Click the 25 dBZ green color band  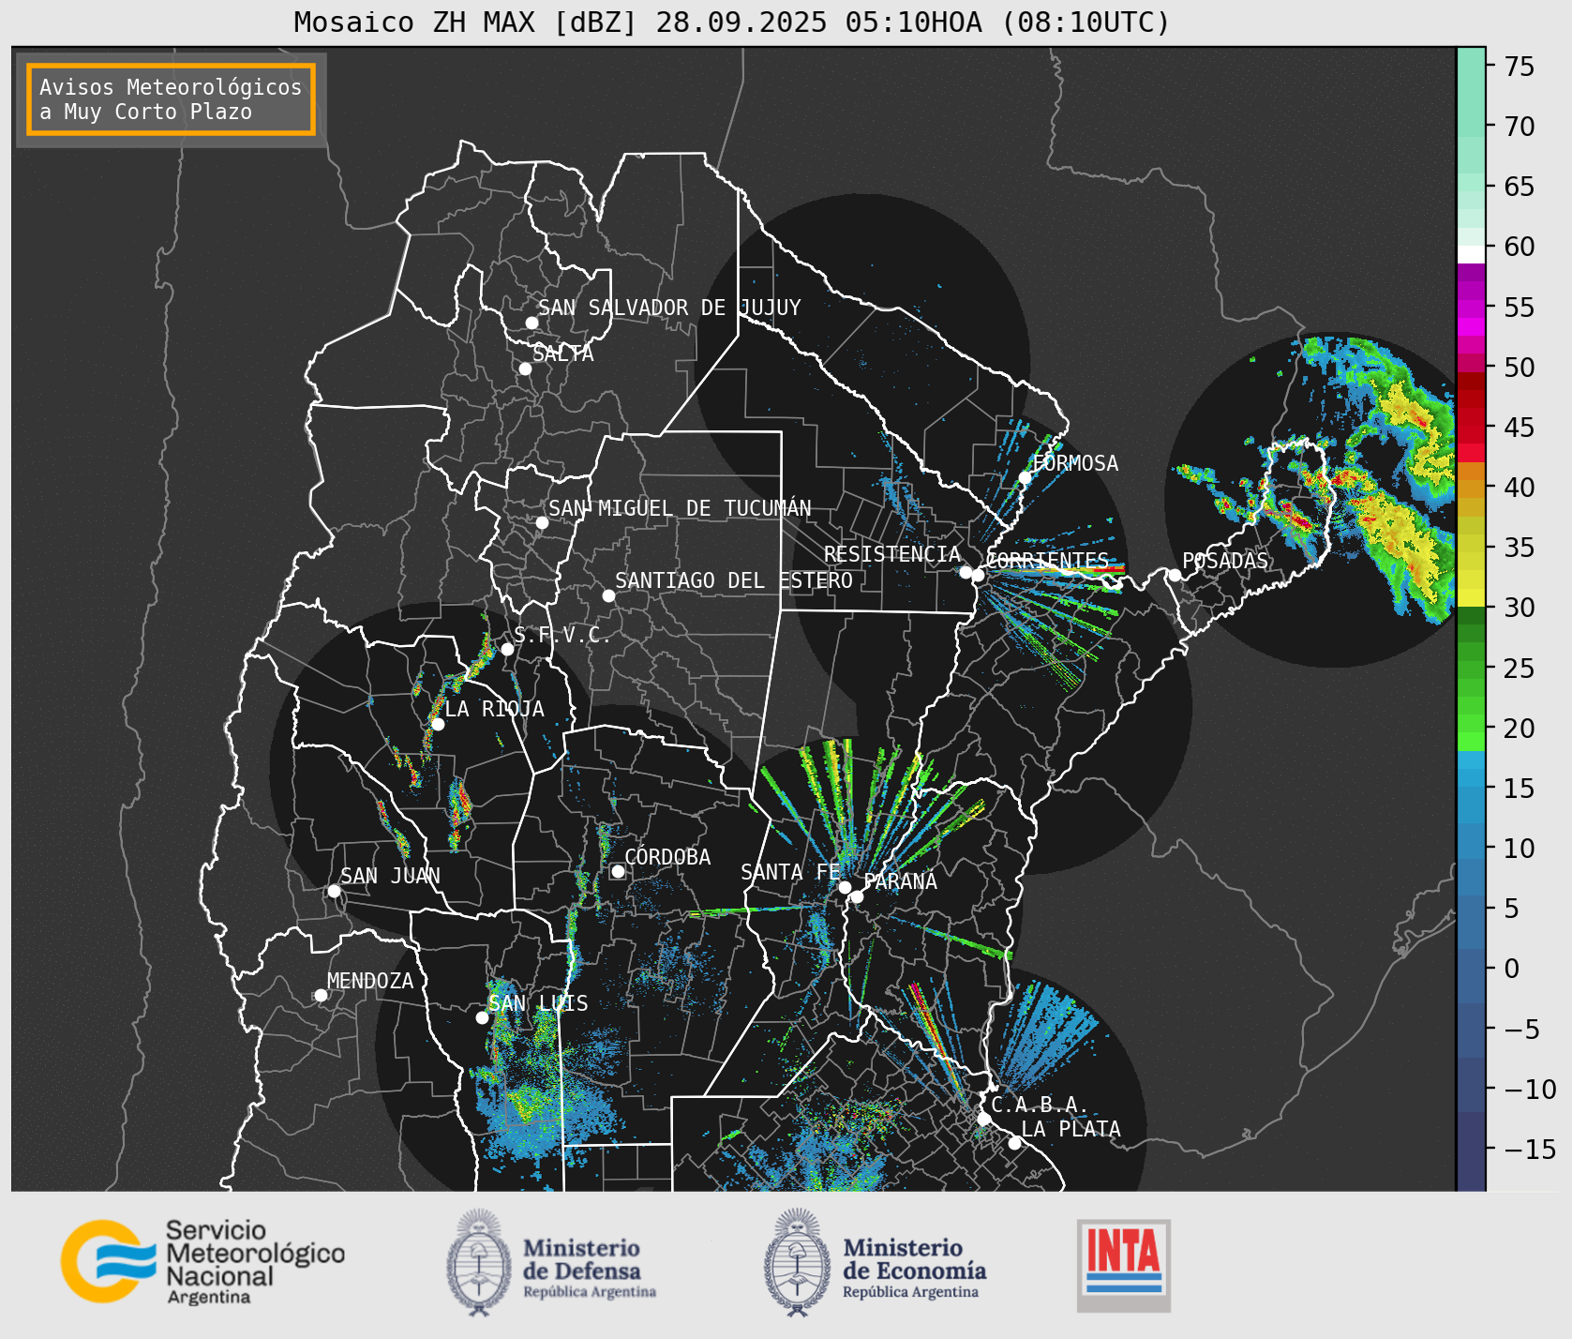pyautogui.click(x=1471, y=669)
